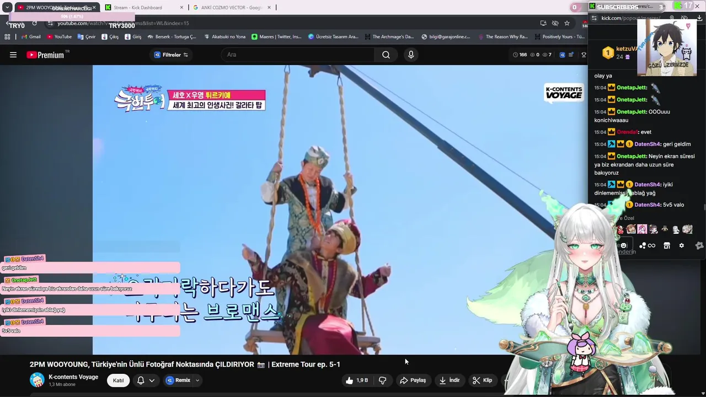The width and height of the screenshot is (706, 397).
Task: Click the YouTube address bar URL
Action: 123,23
